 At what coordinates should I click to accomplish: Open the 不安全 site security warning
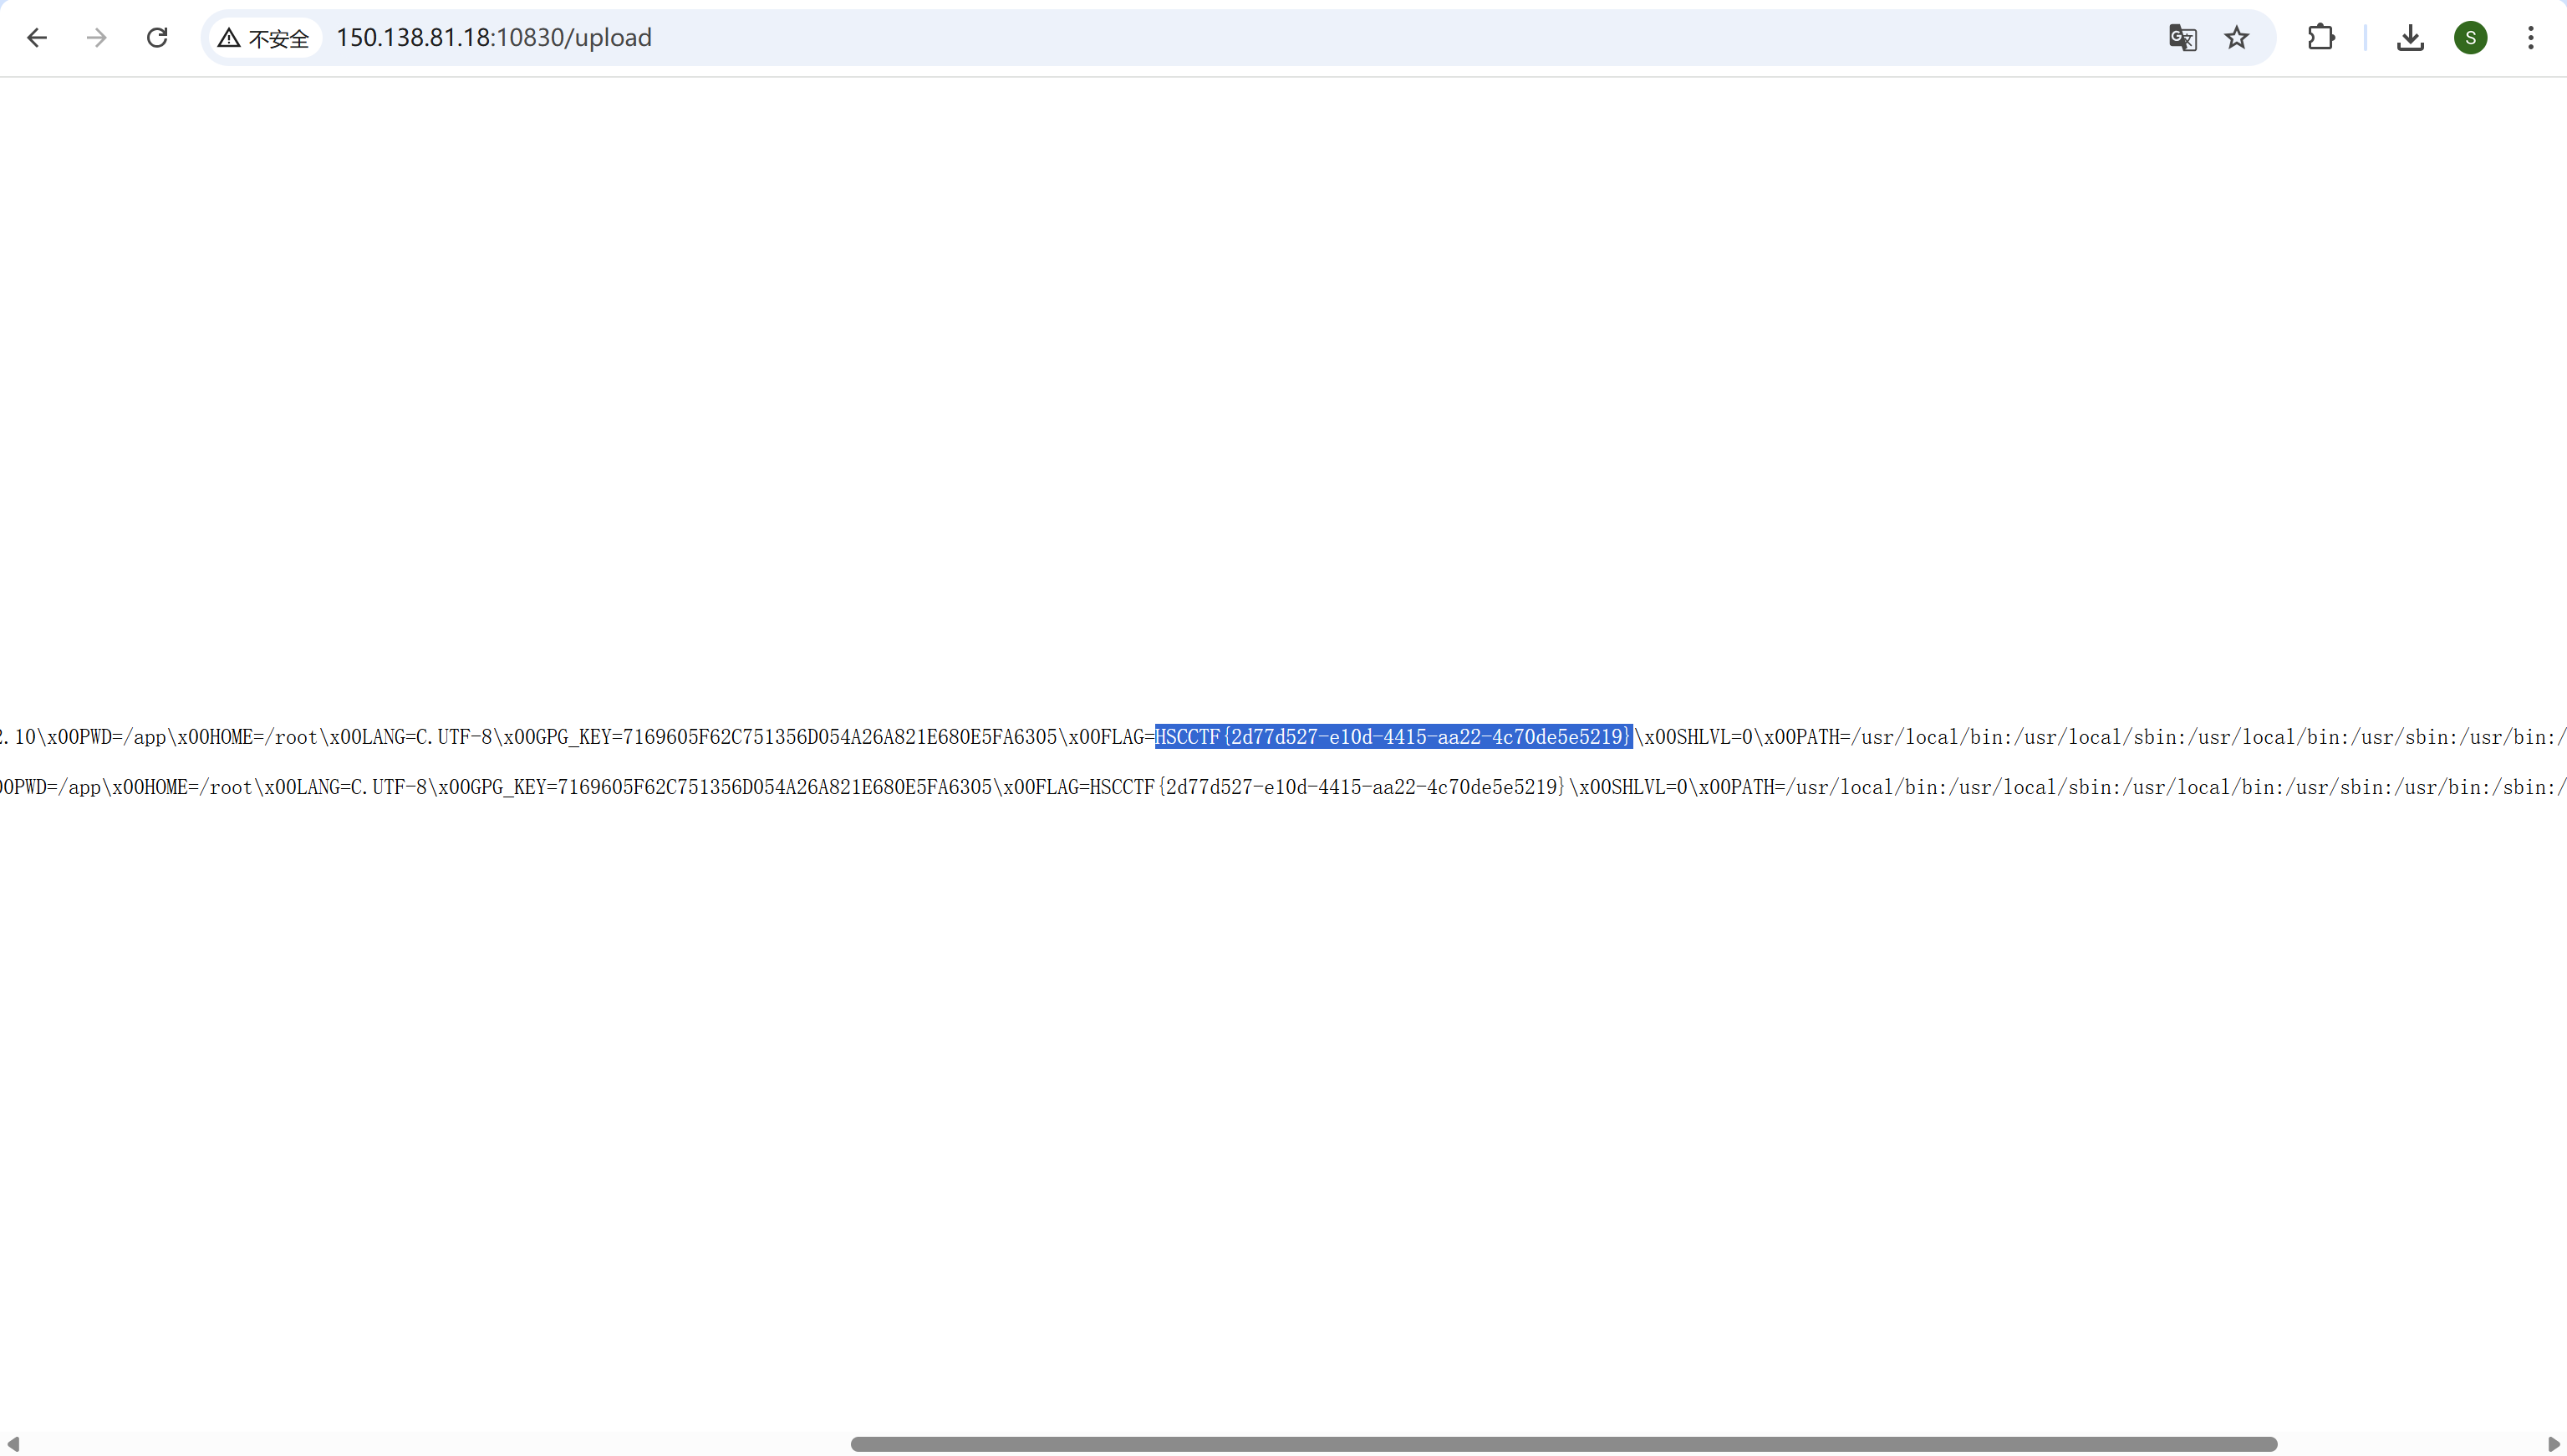point(265,38)
